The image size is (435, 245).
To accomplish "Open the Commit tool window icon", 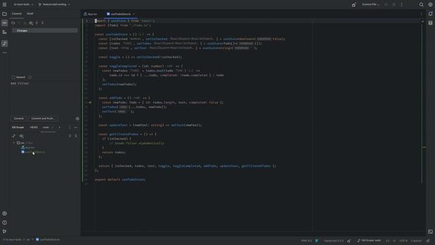I will click(5, 23).
